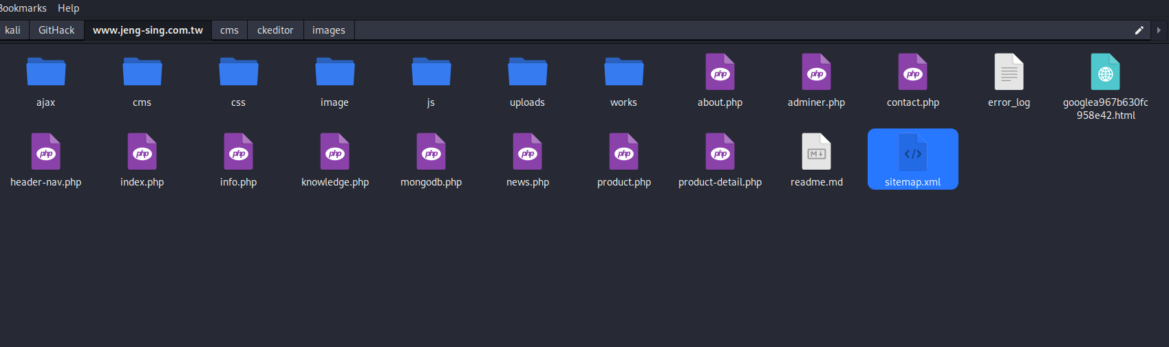Select the info.php file icon
Viewport: 1169px width, 347px height.
[239, 151]
